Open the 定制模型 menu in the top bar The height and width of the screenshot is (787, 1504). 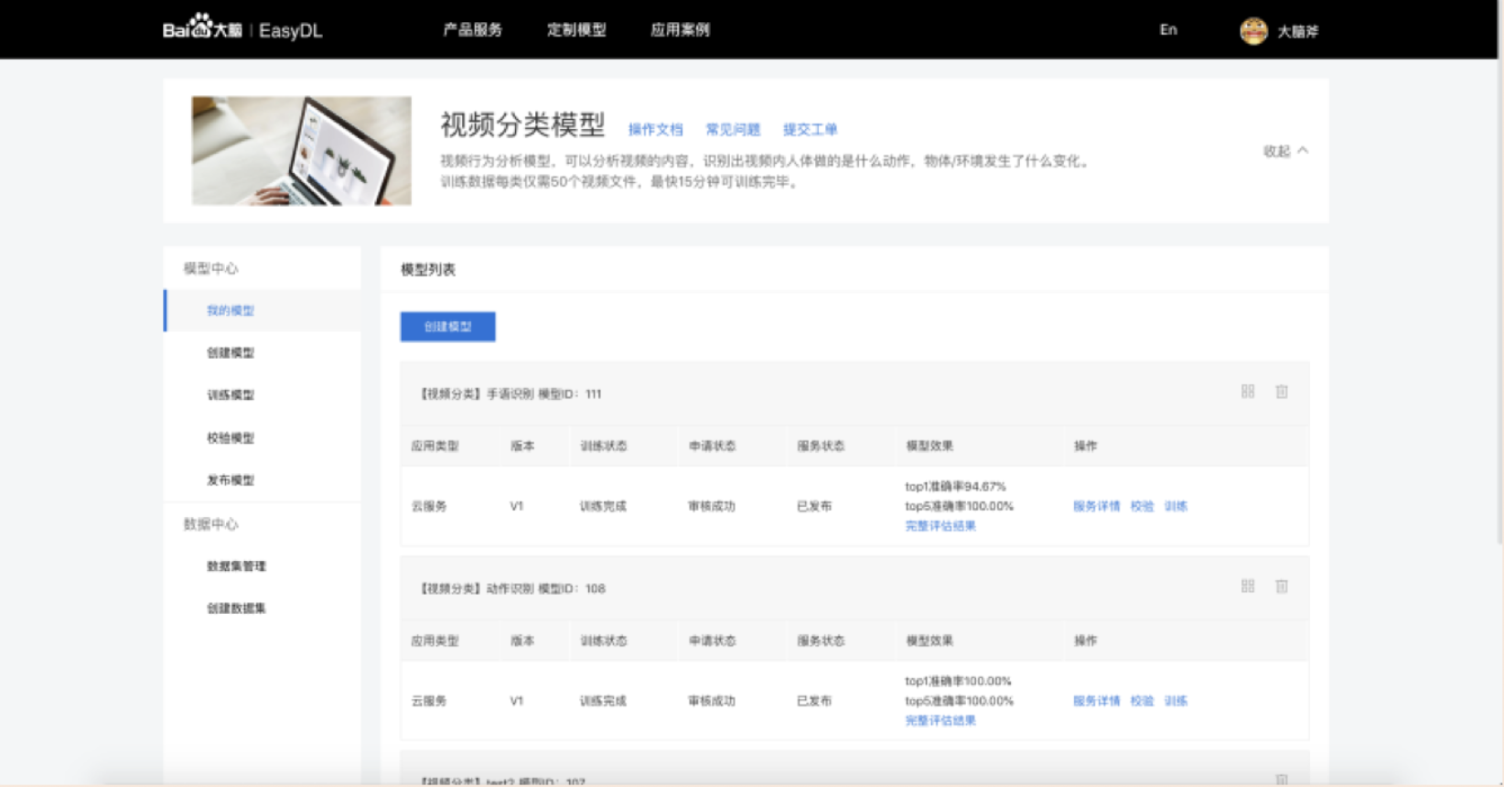[576, 29]
